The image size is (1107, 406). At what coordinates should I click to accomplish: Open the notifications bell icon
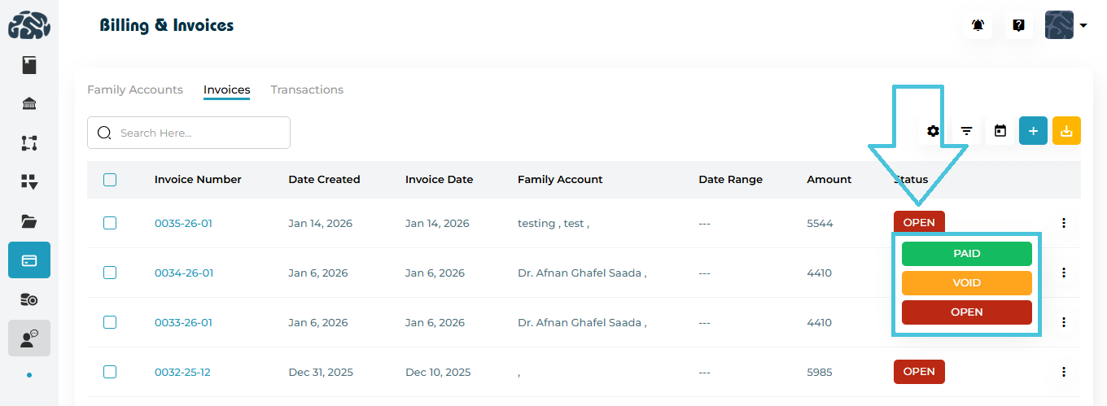coord(978,25)
